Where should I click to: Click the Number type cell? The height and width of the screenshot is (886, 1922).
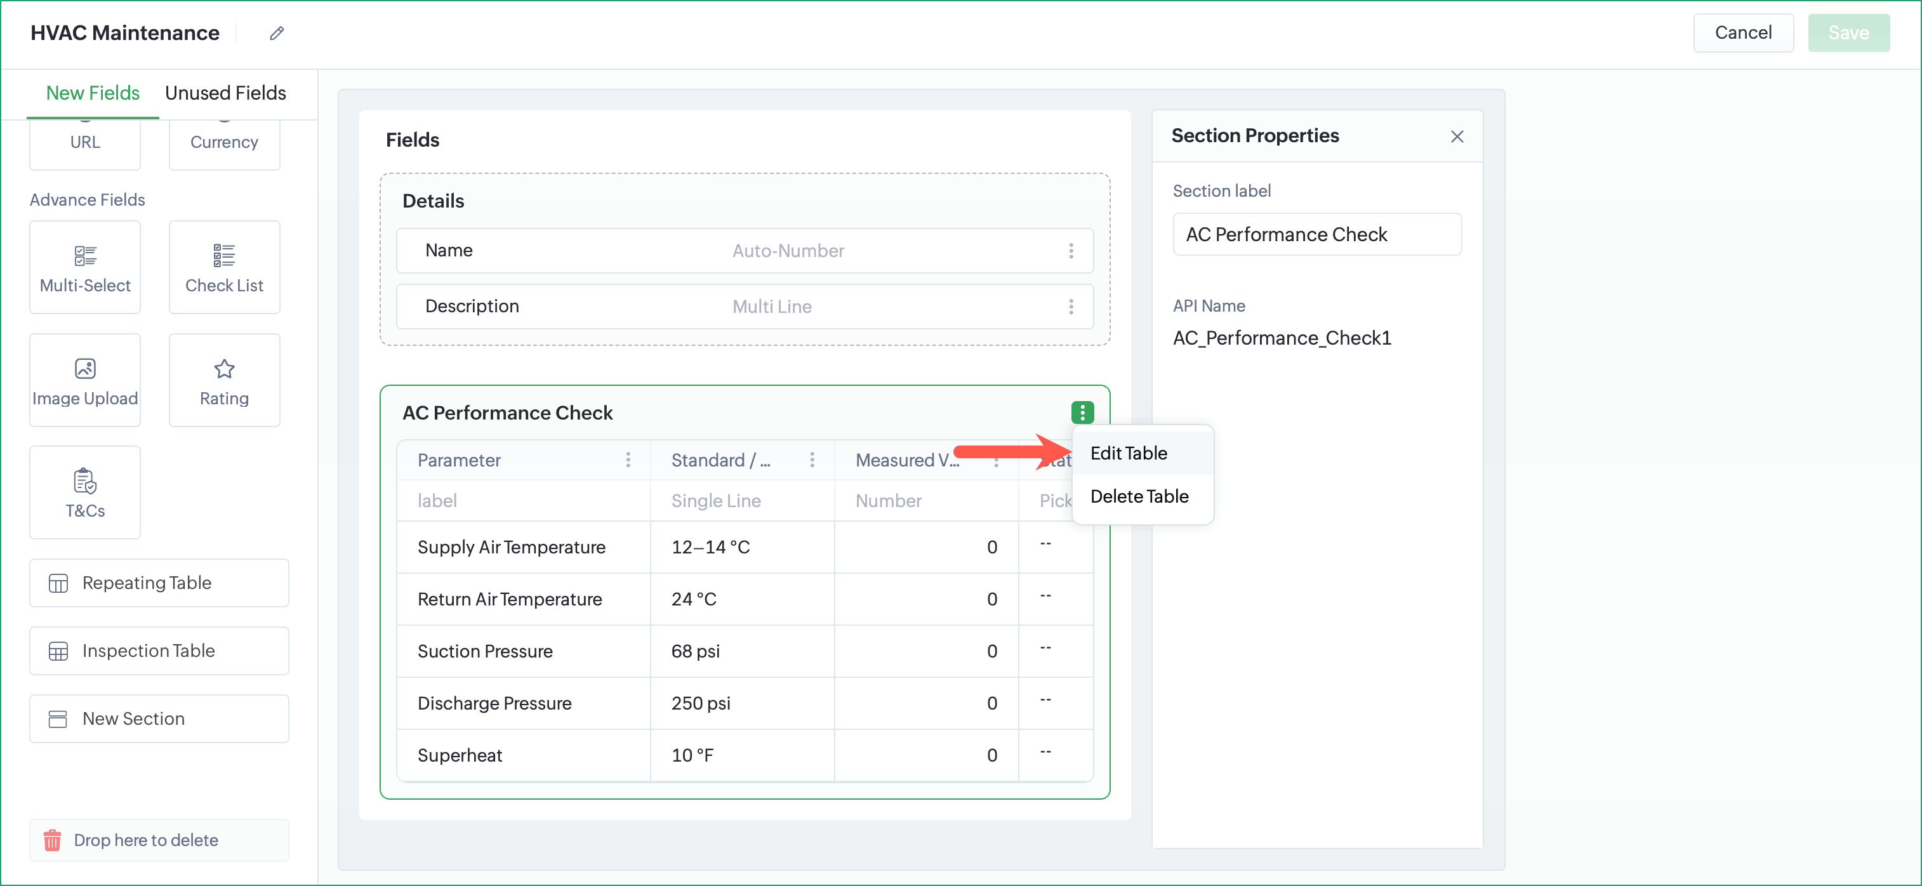coord(926,501)
